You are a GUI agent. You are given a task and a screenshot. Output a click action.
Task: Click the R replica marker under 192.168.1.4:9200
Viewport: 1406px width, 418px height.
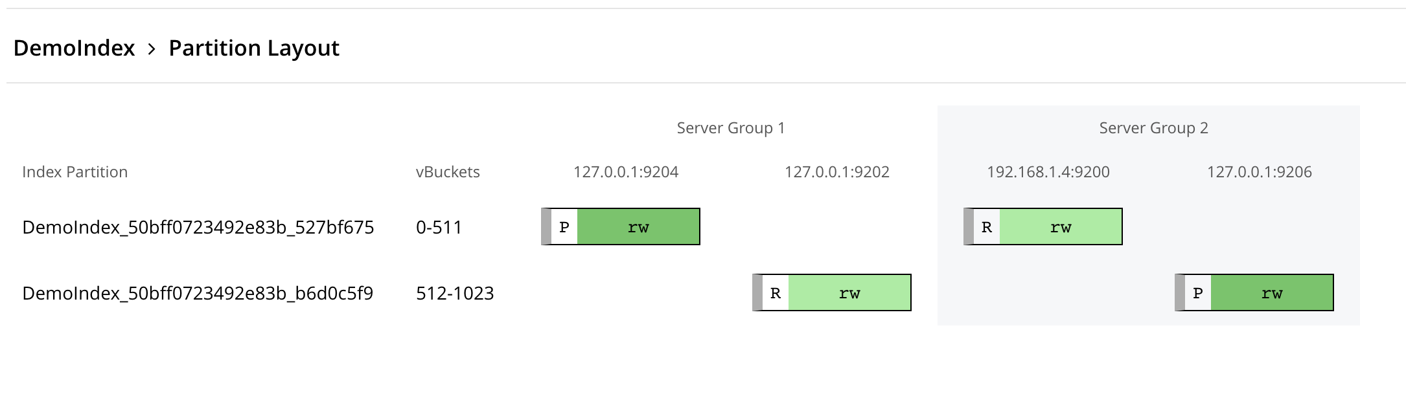(x=986, y=227)
